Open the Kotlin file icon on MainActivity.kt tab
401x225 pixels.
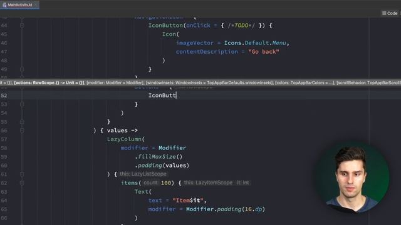coord(4,5)
